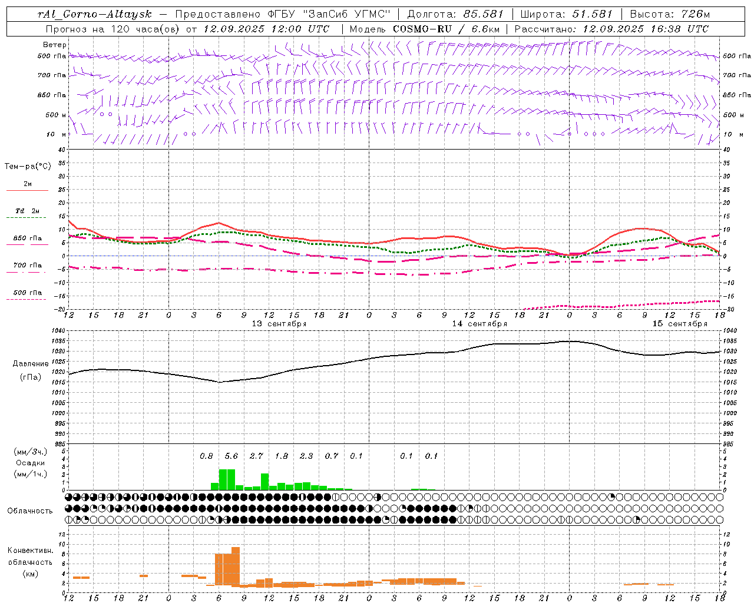This screenshot has height=603, width=754.
Task: Click the 500 м label on left wind axis
Action: pos(57,115)
